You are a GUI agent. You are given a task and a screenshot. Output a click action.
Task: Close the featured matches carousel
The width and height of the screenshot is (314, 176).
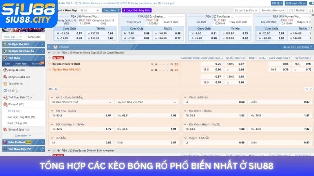click(x=312, y=15)
